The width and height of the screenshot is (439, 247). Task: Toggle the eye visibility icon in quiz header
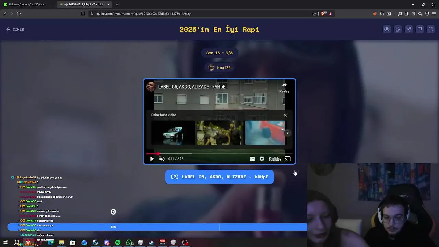click(x=387, y=30)
